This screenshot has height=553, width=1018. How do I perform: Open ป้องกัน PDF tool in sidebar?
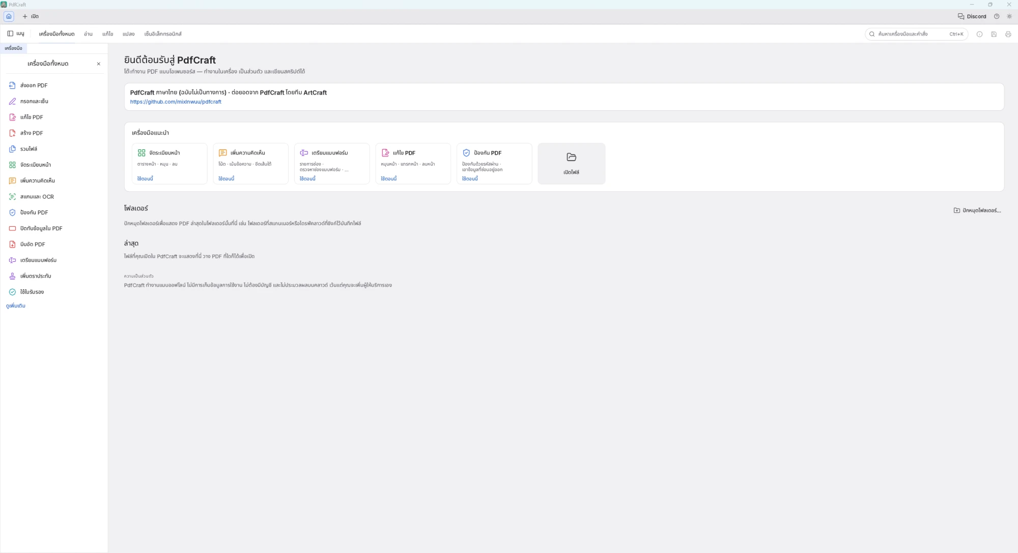pos(54,212)
